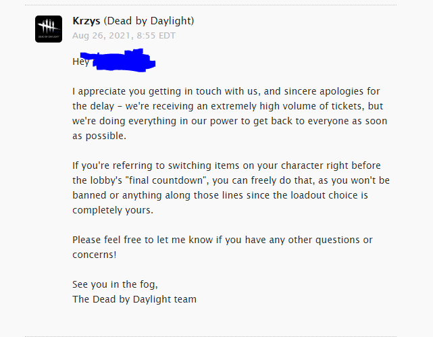
Task: Click the sentence starting 'Please feel free'
Action: click(x=222, y=247)
